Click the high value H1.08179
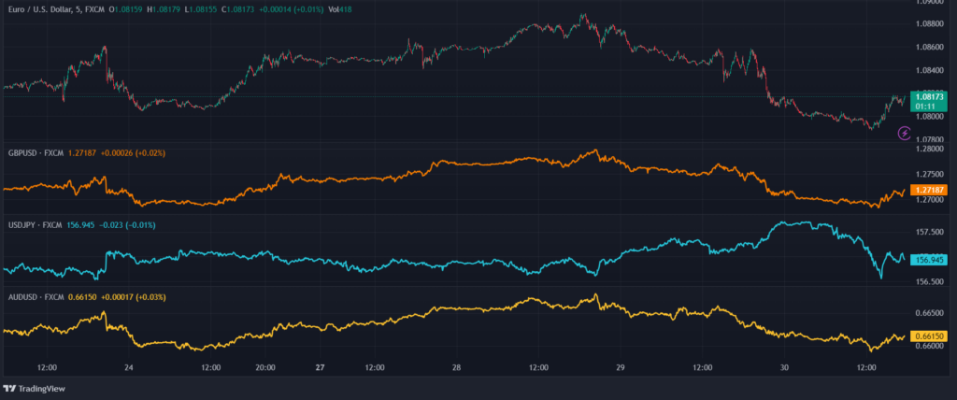The image size is (957, 400). (164, 9)
